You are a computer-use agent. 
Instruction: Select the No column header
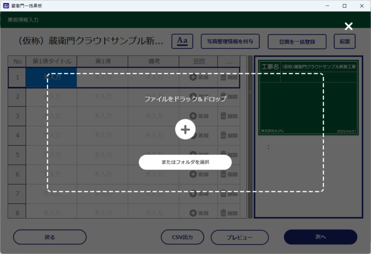click(17, 62)
